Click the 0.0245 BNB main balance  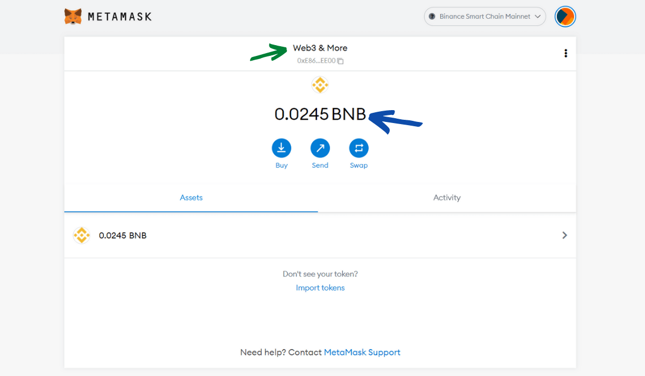click(320, 114)
